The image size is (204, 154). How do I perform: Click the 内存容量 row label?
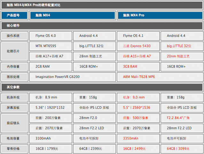pos(14,66)
